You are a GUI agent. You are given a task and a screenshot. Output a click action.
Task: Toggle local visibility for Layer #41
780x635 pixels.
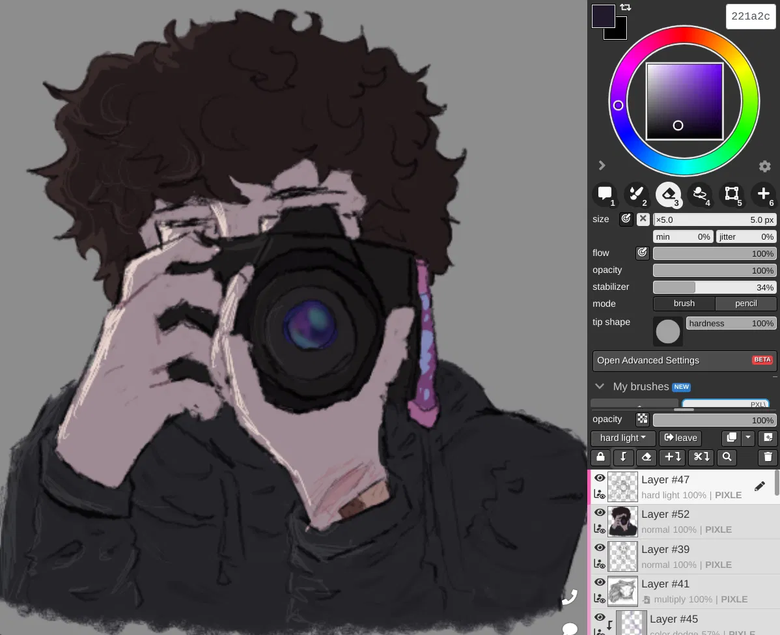click(x=600, y=599)
